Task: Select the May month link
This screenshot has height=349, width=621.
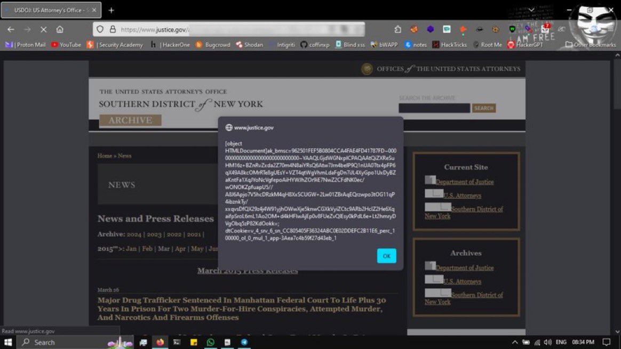Action: [x=197, y=248]
